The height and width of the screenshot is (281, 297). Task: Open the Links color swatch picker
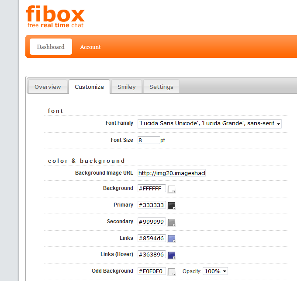click(172, 239)
